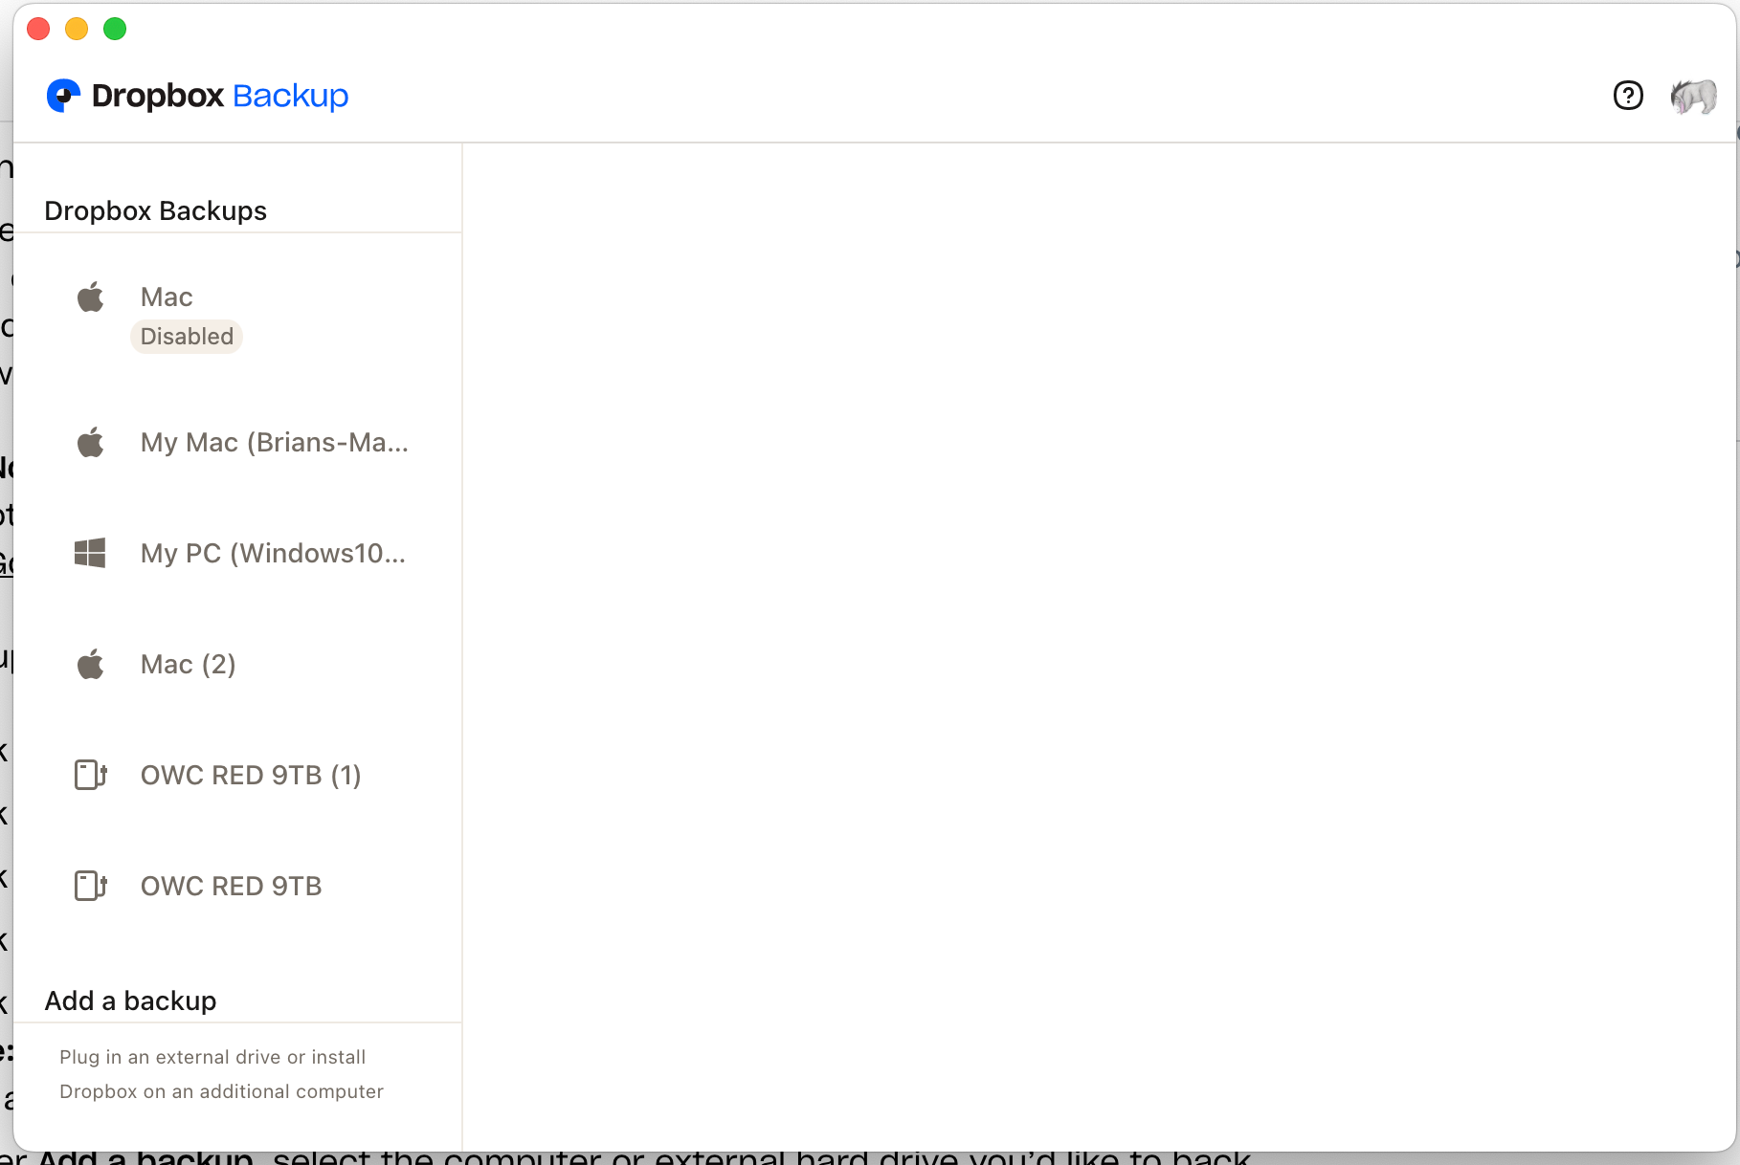Click the Apple icon beside Mac (2)
Screen dimensions: 1740x1165
[x=91, y=664]
